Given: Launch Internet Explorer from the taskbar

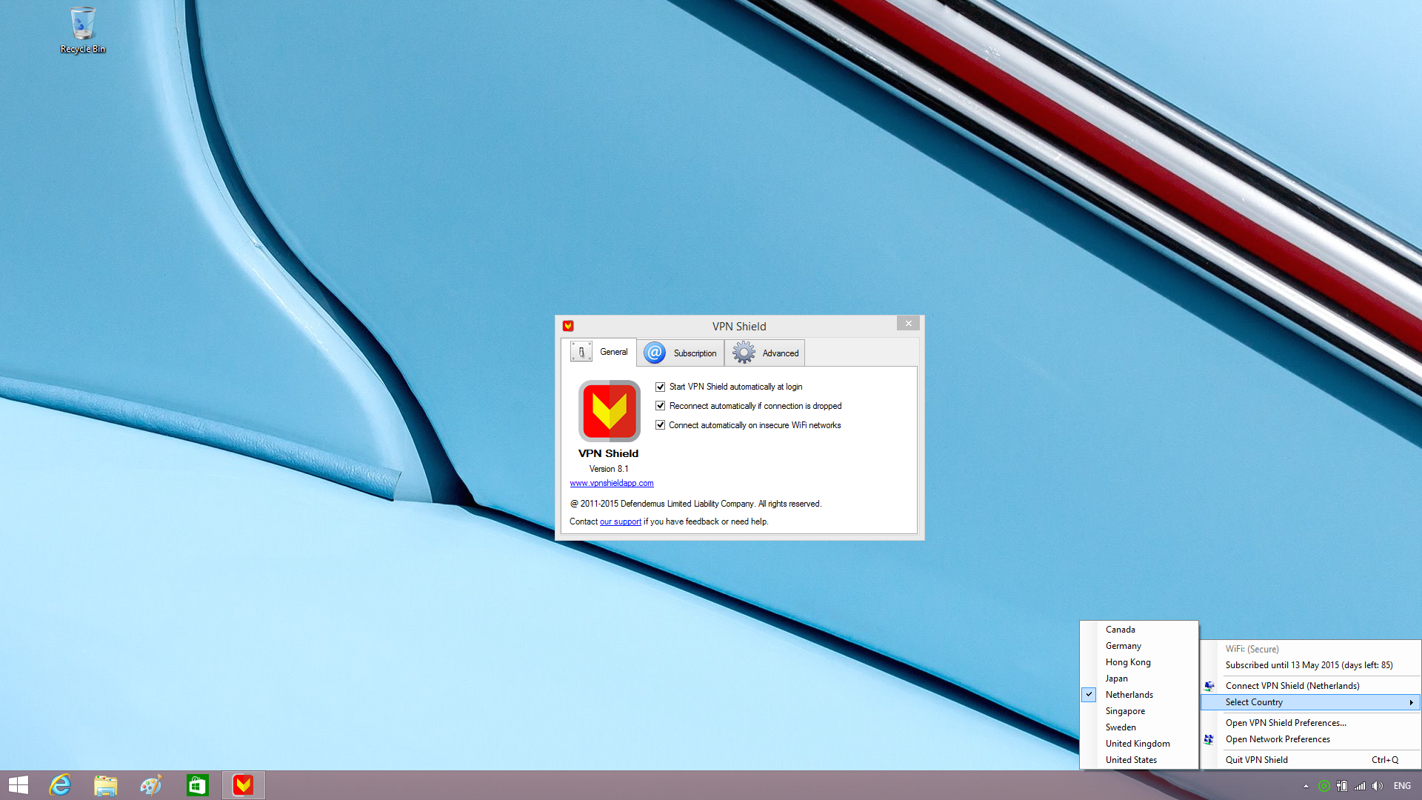Looking at the screenshot, I should click(x=60, y=785).
